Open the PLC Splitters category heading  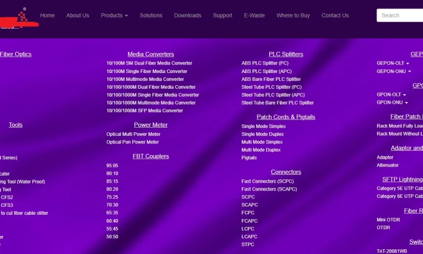(x=286, y=54)
